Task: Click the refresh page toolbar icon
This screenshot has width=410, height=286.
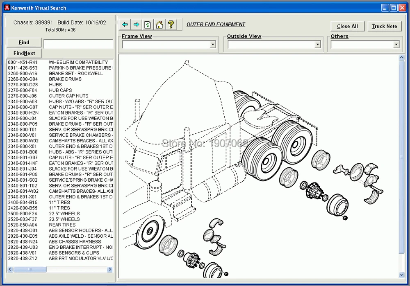Action: coord(148,25)
